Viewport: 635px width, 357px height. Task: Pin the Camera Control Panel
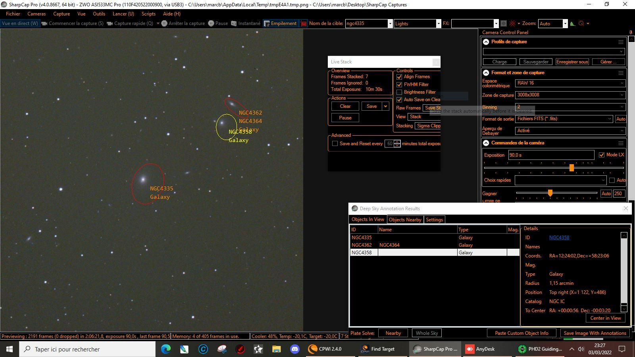(631, 33)
